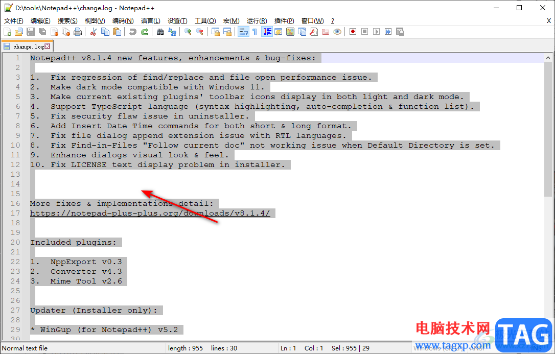555x354 pixels.
Task: Copy selection with the Copy icon
Action: point(105,32)
